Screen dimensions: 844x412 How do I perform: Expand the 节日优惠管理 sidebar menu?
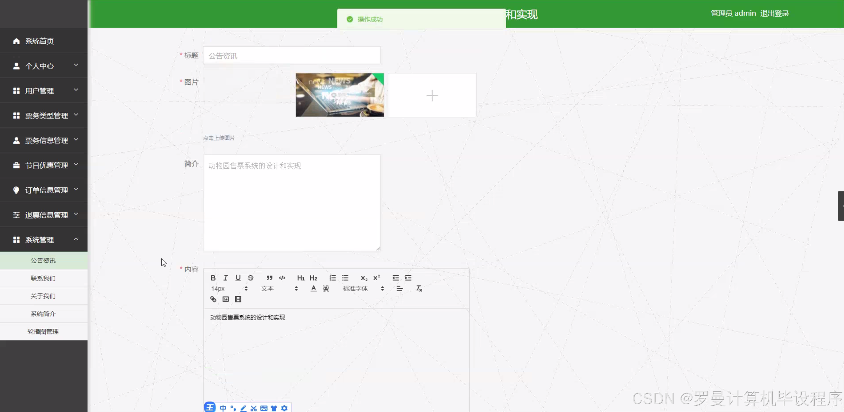tap(44, 165)
